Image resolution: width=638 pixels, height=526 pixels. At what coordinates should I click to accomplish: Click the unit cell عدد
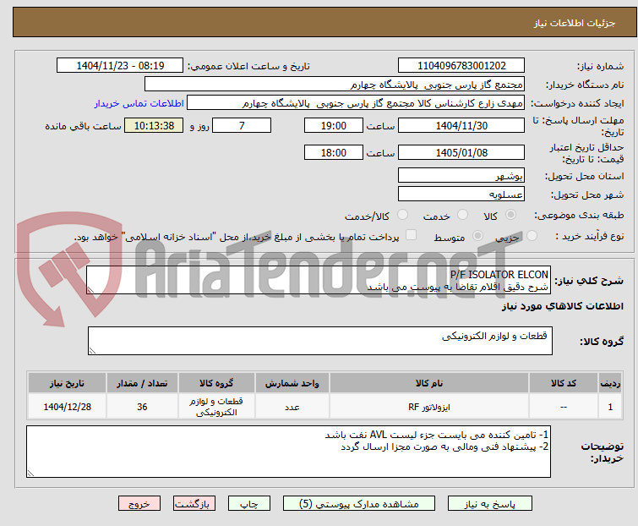[x=292, y=406]
